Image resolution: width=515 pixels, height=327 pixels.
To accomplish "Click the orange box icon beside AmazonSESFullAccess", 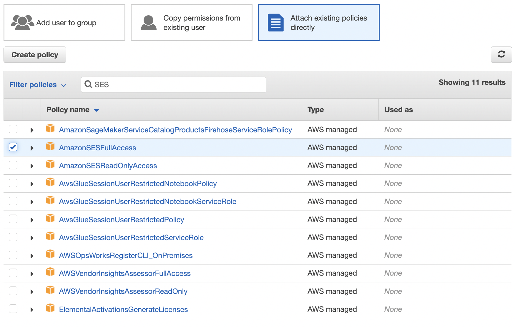I will click(x=50, y=146).
